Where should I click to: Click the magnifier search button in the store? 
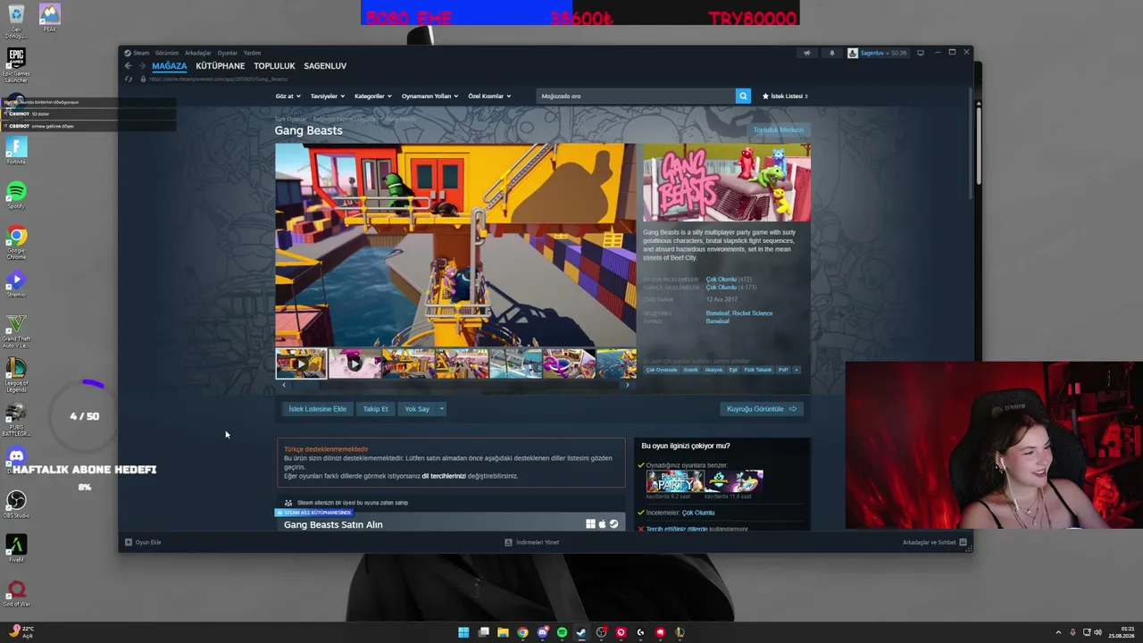(x=743, y=96)
